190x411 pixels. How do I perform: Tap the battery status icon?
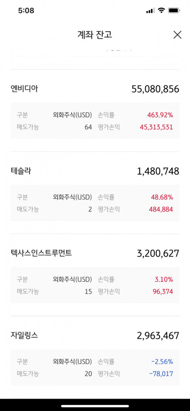point(174,10)
